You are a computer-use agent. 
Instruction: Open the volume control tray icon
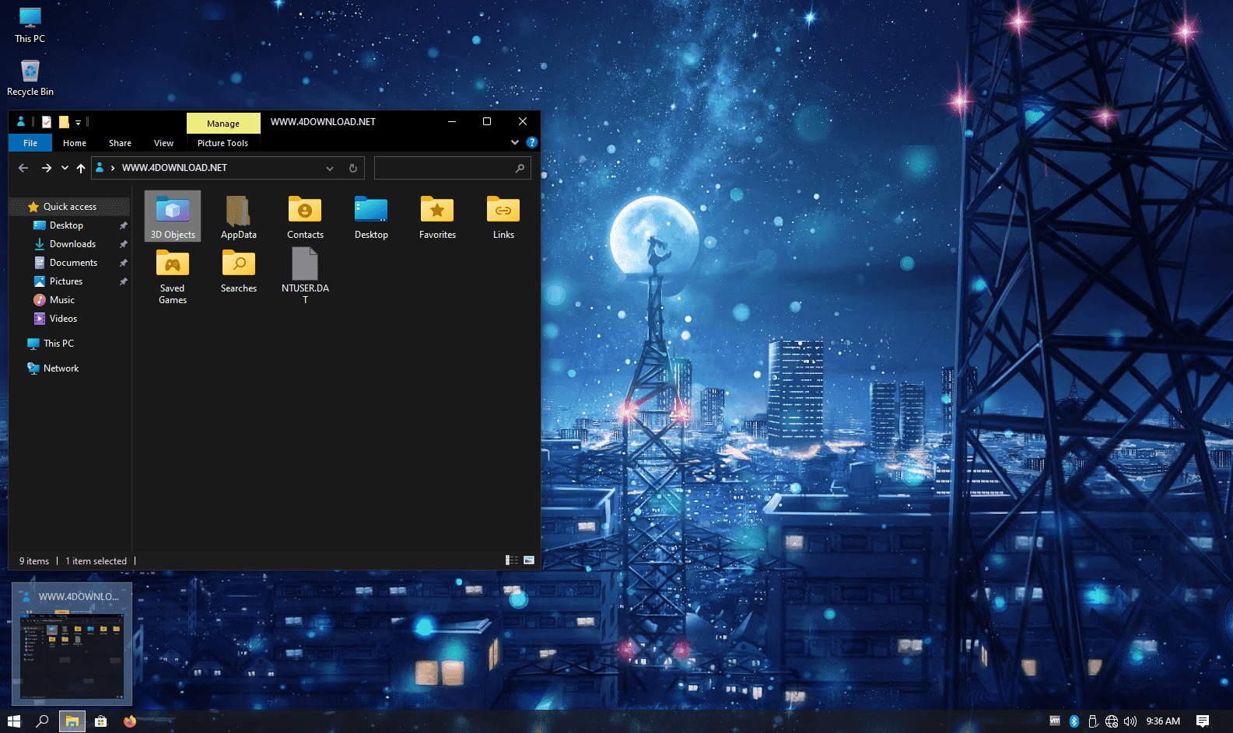click(x=1130, y=721)
